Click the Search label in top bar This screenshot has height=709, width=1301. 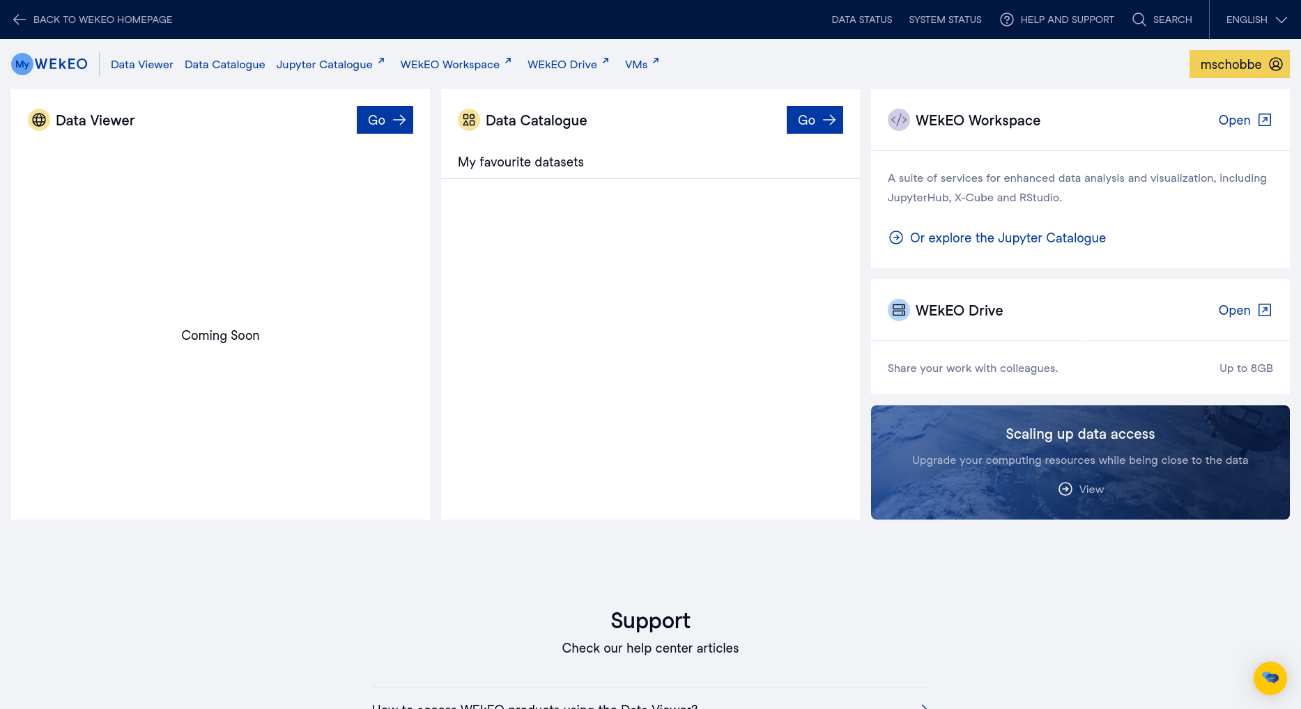1173,20
